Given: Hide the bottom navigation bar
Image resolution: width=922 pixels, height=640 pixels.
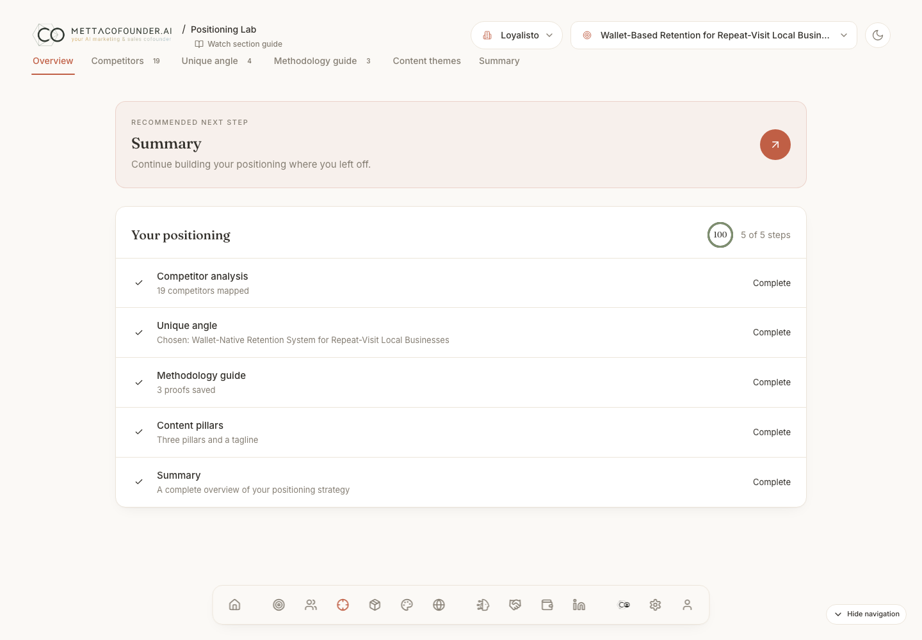Looking at the screenshot, I should (866, 614).
